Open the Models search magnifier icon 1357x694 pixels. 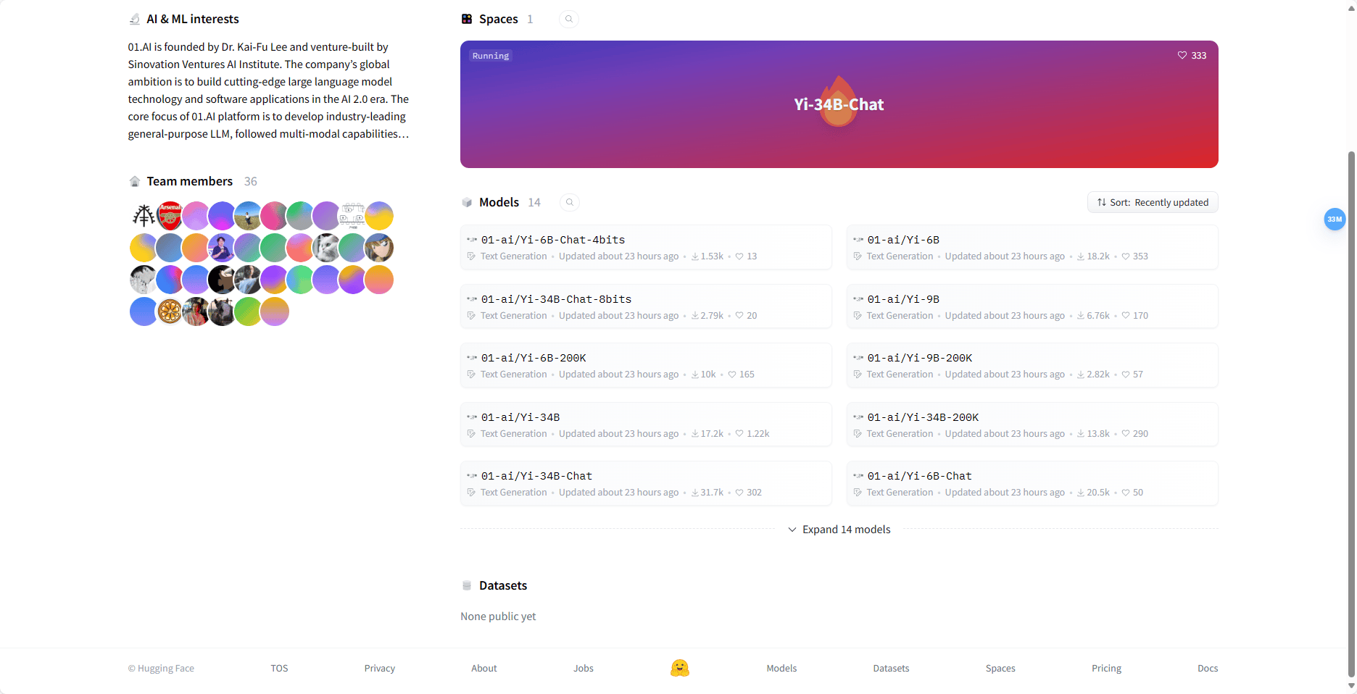coord(570,202)
